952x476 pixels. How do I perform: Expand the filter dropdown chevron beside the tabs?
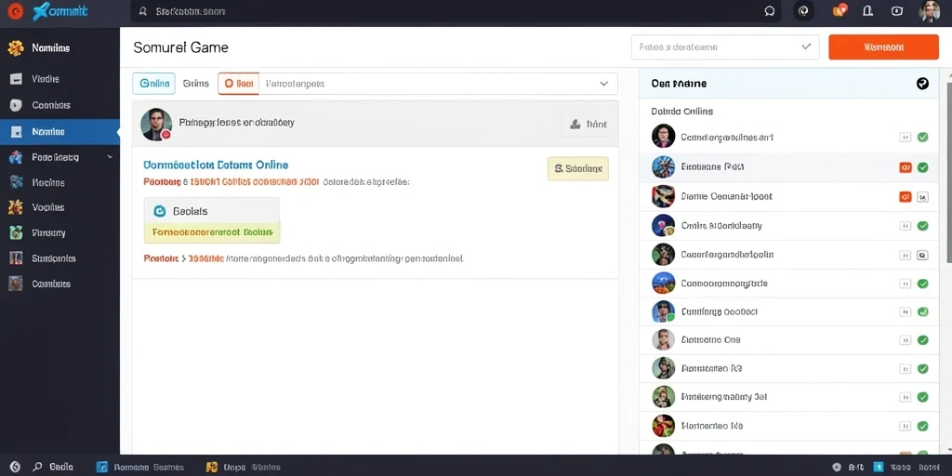point(603,84)
